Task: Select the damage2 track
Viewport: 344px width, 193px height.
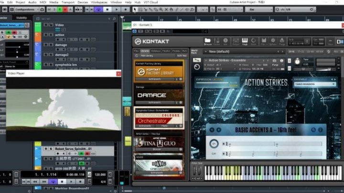Action: pos(61,55)
